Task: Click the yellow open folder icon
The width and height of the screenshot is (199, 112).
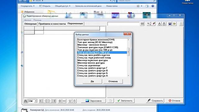Action: pyautogui.click(x=174, y=24)
